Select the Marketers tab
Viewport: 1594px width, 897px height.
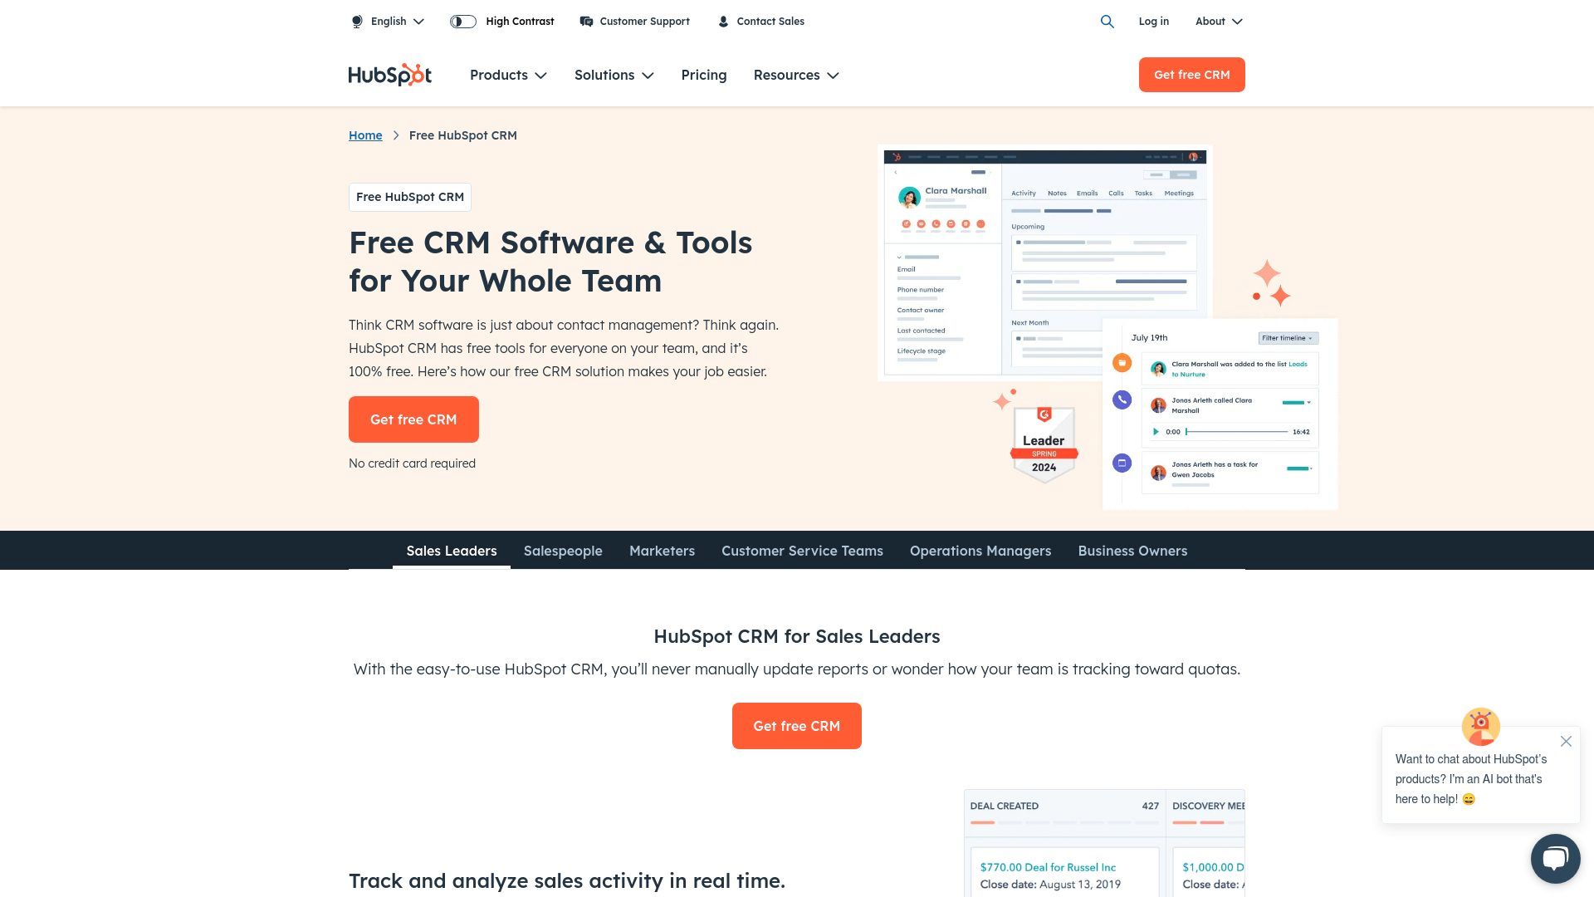[x=661, y=550]
